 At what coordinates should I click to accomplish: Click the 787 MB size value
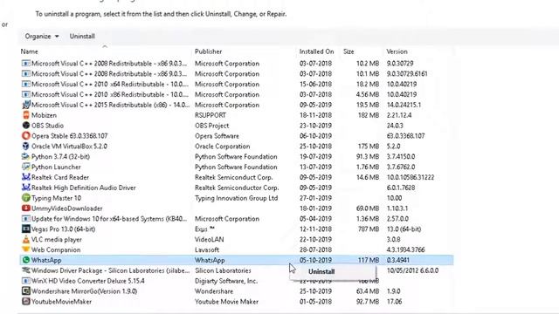tap(369, 229)
